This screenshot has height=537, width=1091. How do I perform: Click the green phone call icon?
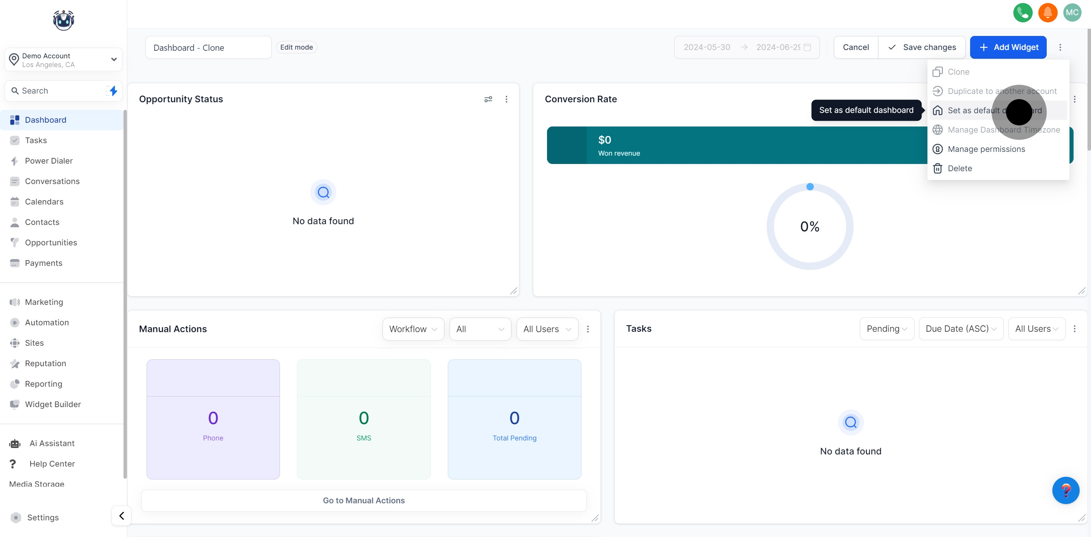(x=1022, y=12)
